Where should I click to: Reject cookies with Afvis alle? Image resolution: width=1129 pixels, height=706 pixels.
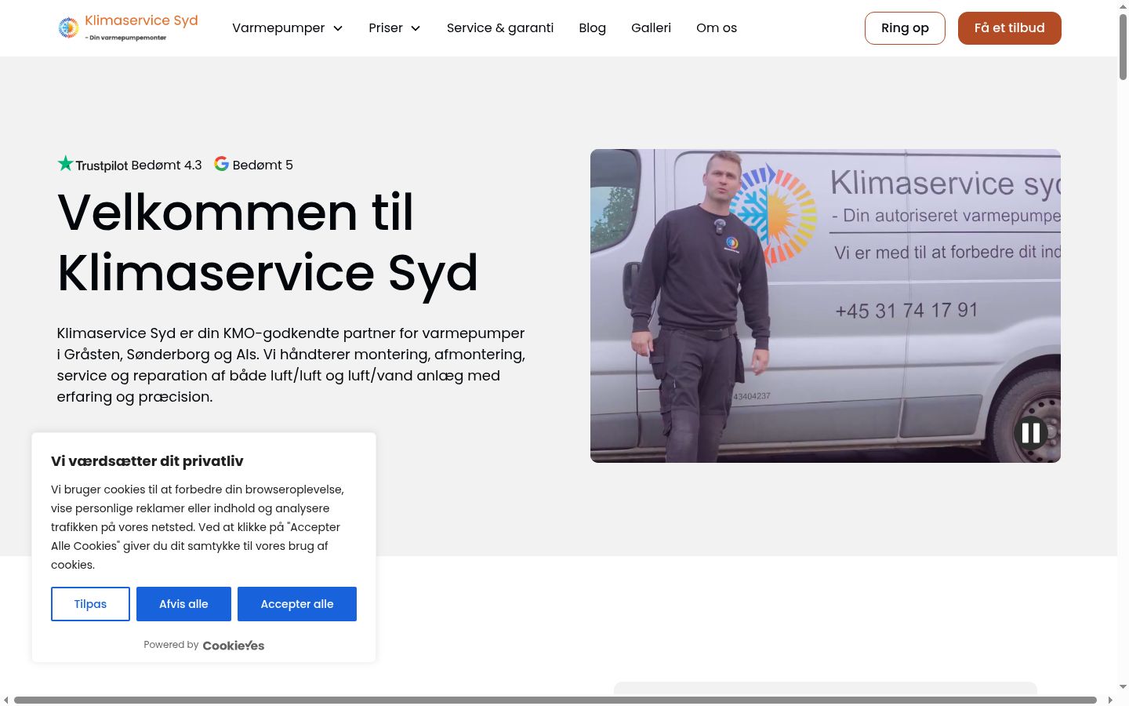[x=183, y=604]
